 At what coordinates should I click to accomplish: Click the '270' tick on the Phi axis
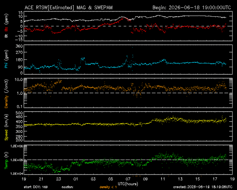click(19, 52)
